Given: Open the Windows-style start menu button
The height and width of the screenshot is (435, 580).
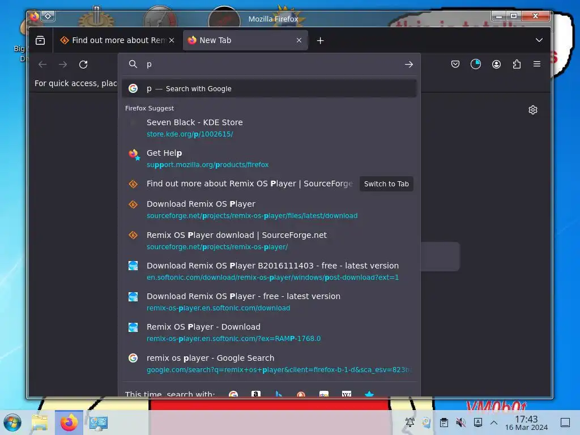Looking at the screenshot, I should [12, 423].
